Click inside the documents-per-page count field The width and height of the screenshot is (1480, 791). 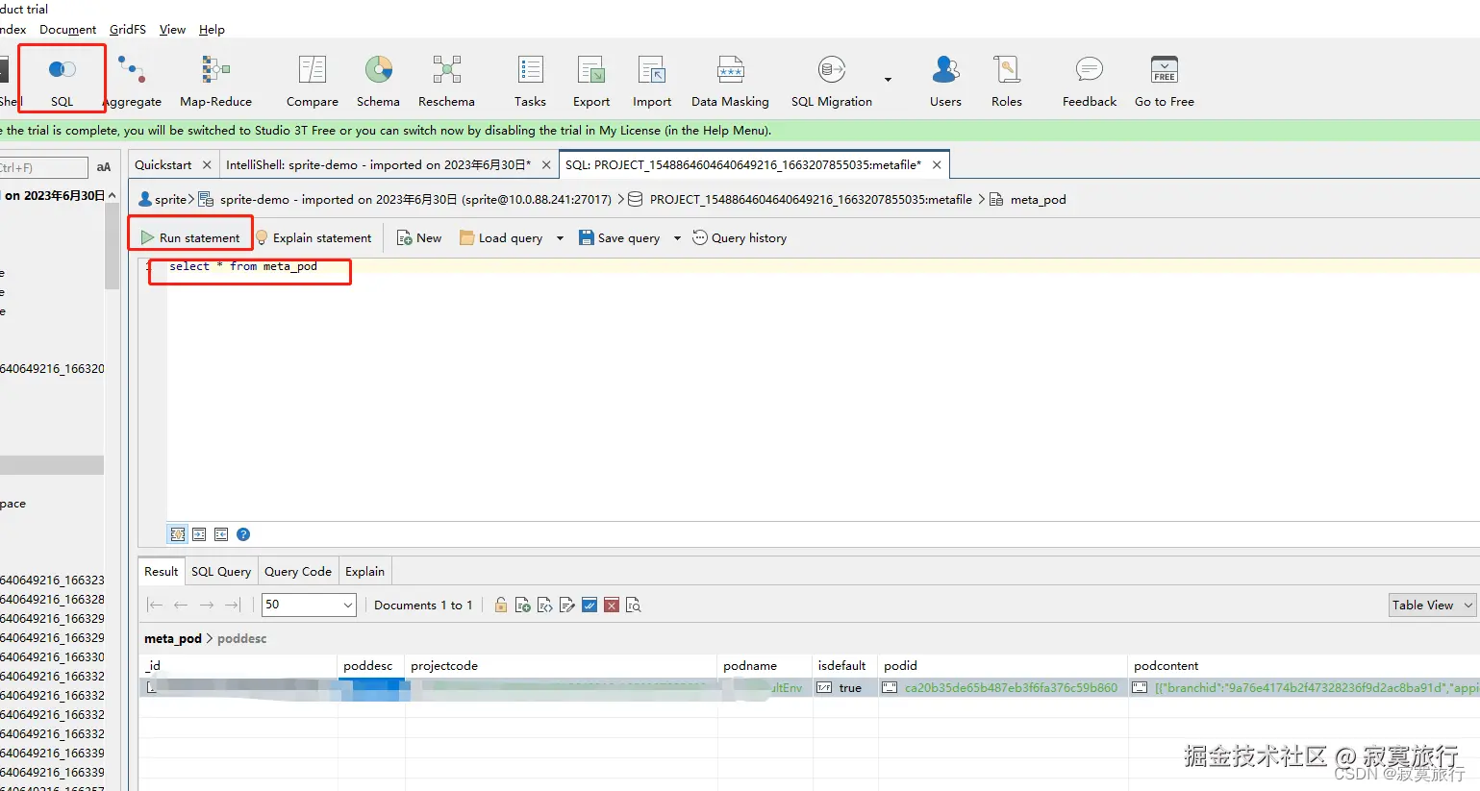[298, 605]
